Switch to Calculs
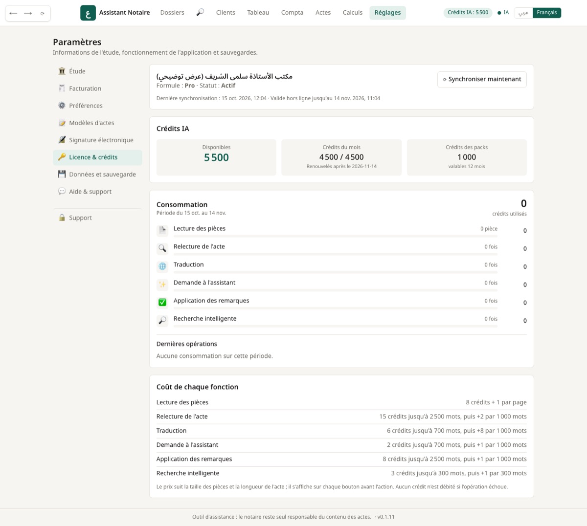 [353, 13]
